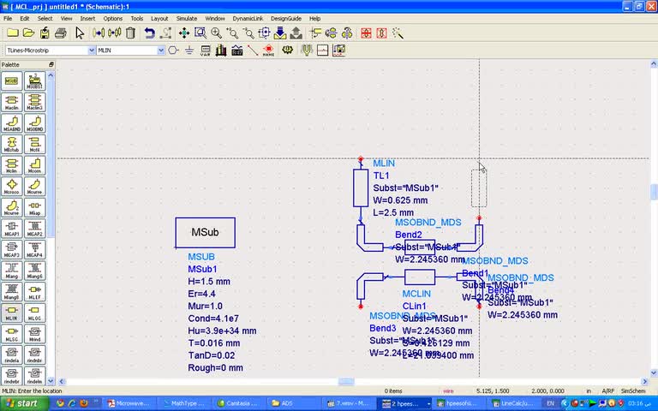The image size is (658, 411).
Task: Select the MSub substrate block on canvas
Action: (x=206, y=233)
